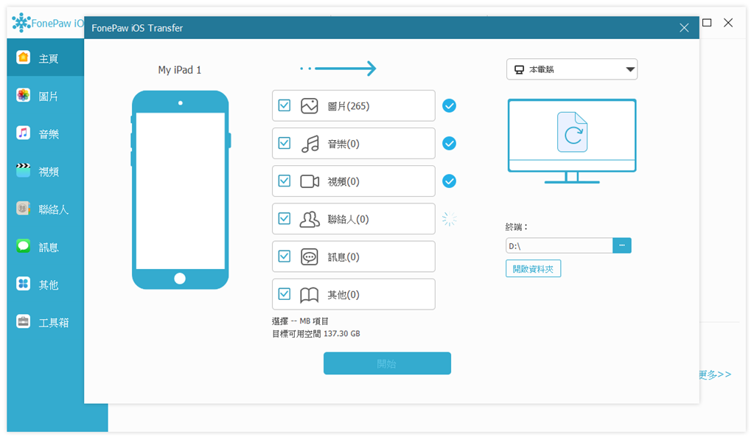The image size is (754, 440).
Task: Click the 更多>> link in main window
Action: (715, 374)
